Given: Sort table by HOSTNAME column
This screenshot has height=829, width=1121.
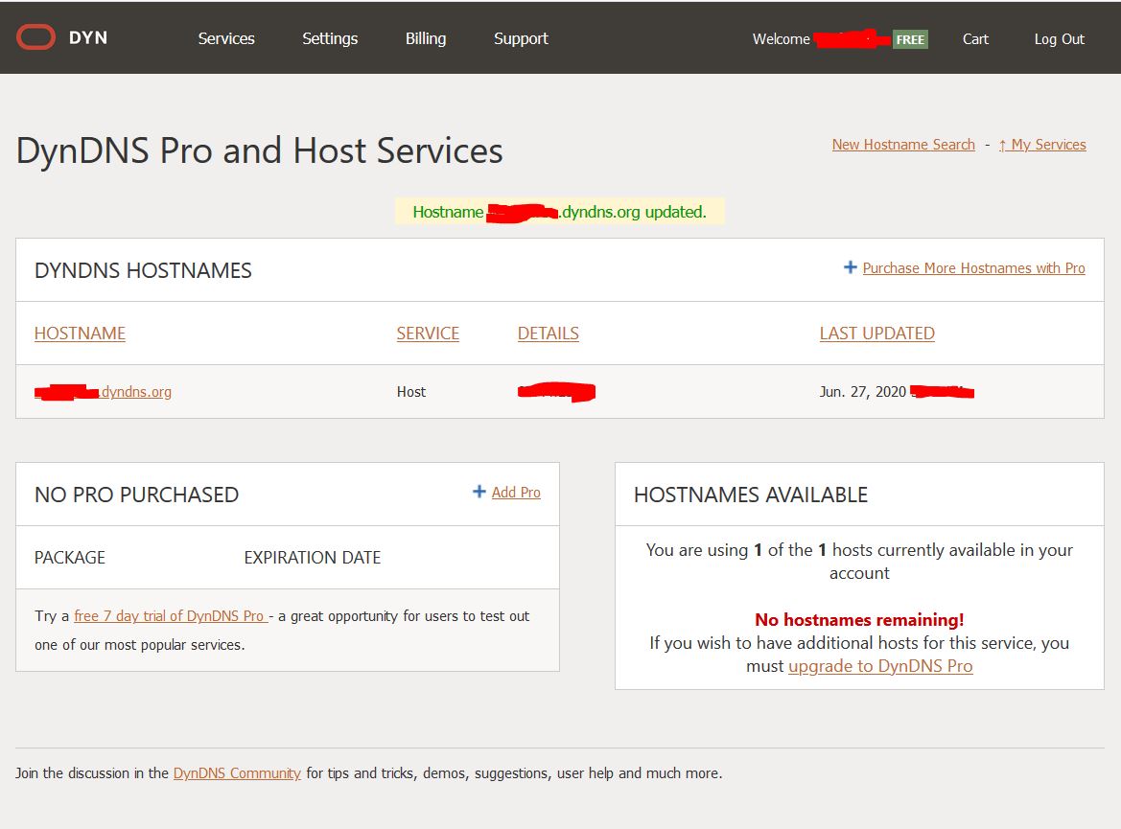Looking at the screenshot, I should [x=80, y=333].
